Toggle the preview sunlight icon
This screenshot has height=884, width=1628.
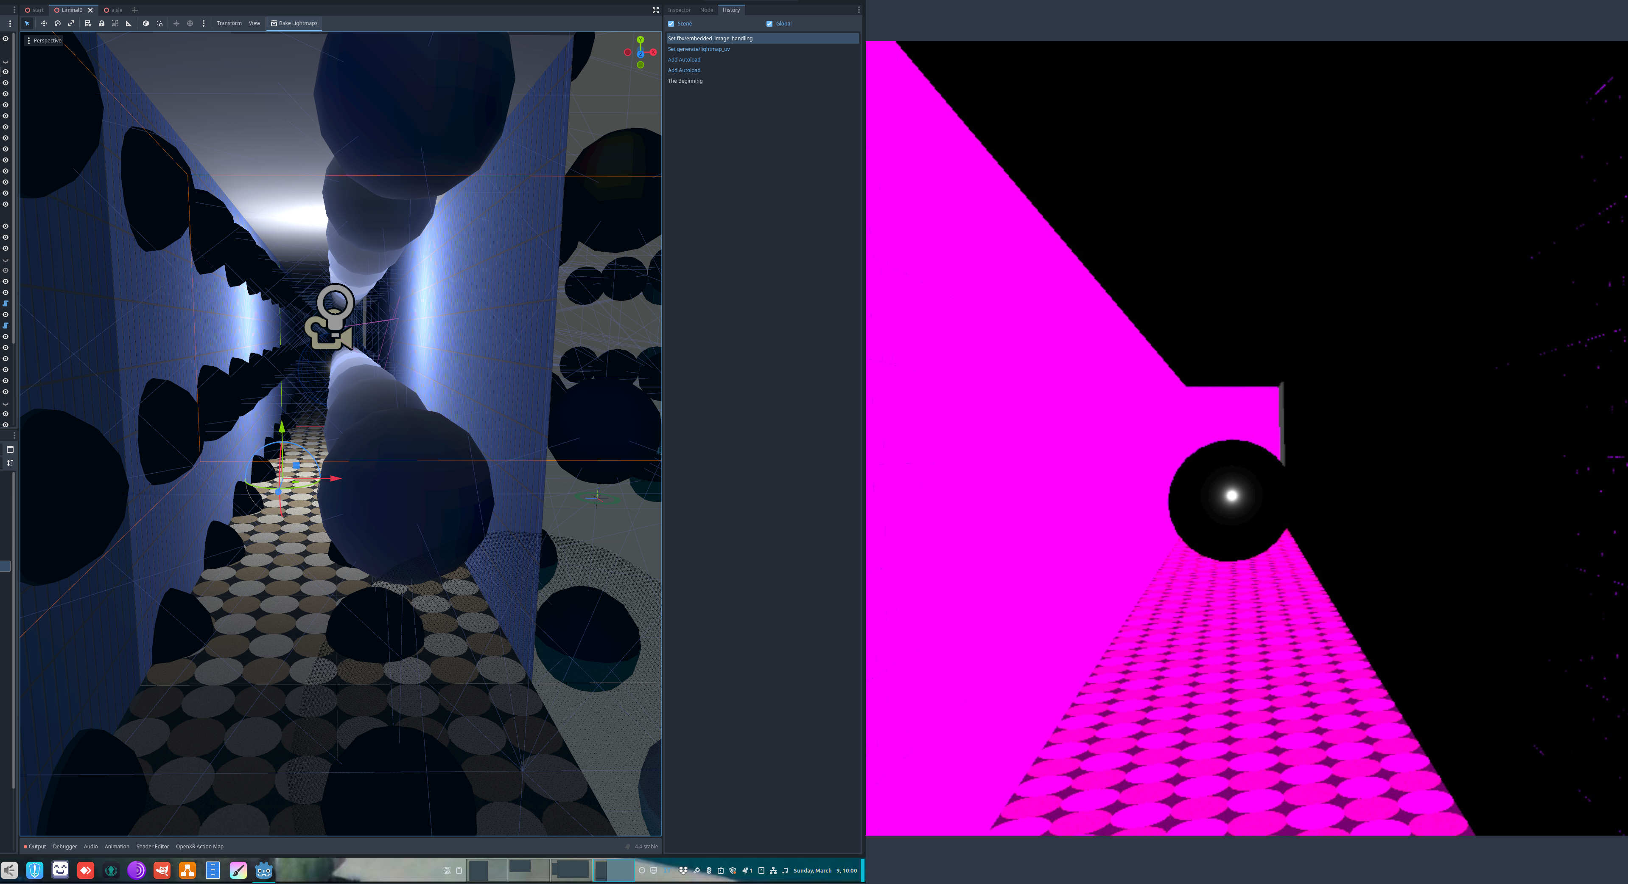176,23
